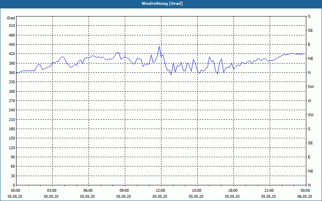Click the 450 y-axis value
Image resolution: width=322 pixels, height=201 pixels.
(12, 45)
